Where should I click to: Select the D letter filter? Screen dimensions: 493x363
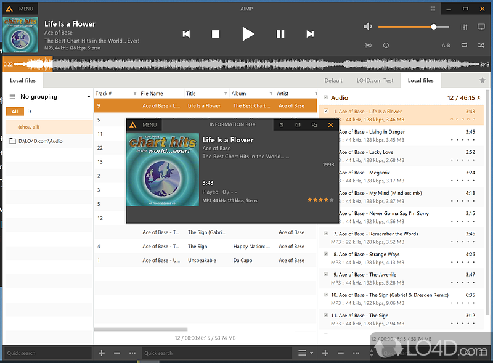pos(29,112)
